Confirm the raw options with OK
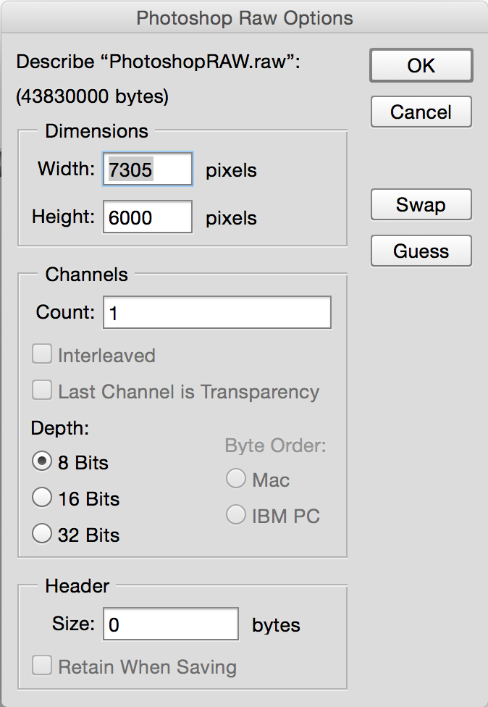 [421, 65]
